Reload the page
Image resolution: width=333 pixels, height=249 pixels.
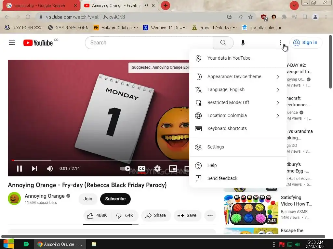tap(28, 17)
